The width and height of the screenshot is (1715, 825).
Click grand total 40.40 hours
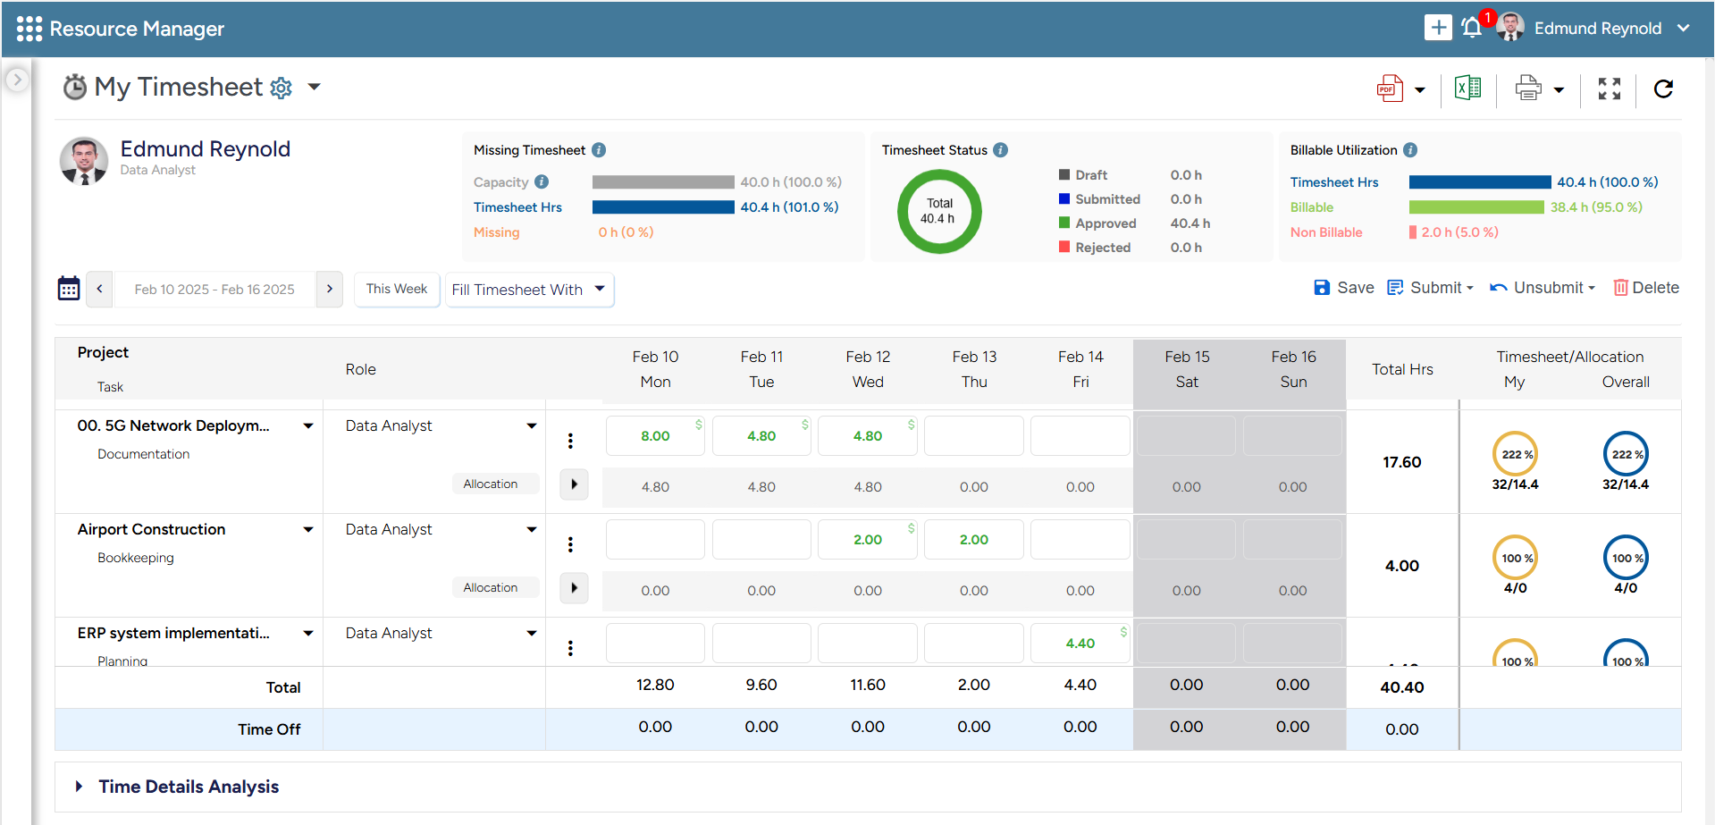coord(1402,687)
